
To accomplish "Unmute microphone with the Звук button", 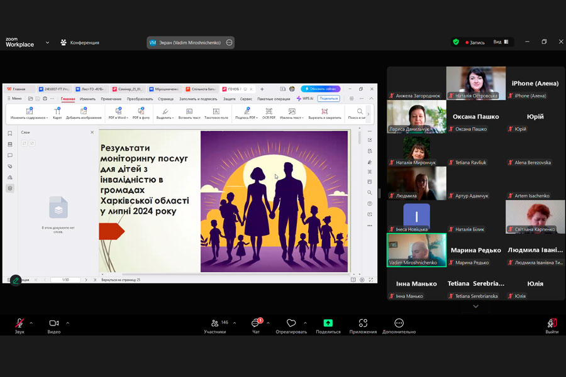I will (19, 323).
